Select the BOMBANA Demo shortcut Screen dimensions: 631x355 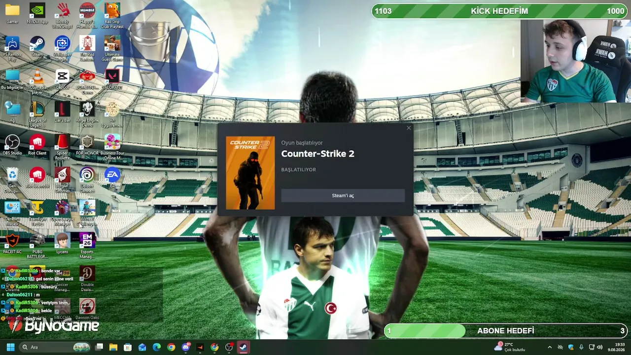(87, 82)
